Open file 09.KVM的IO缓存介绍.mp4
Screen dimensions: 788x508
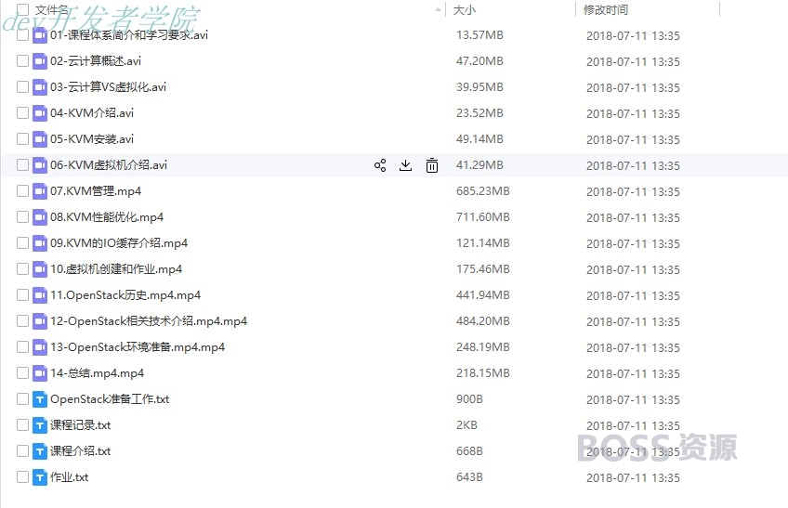pyautogui.click(x=119, y=243)
